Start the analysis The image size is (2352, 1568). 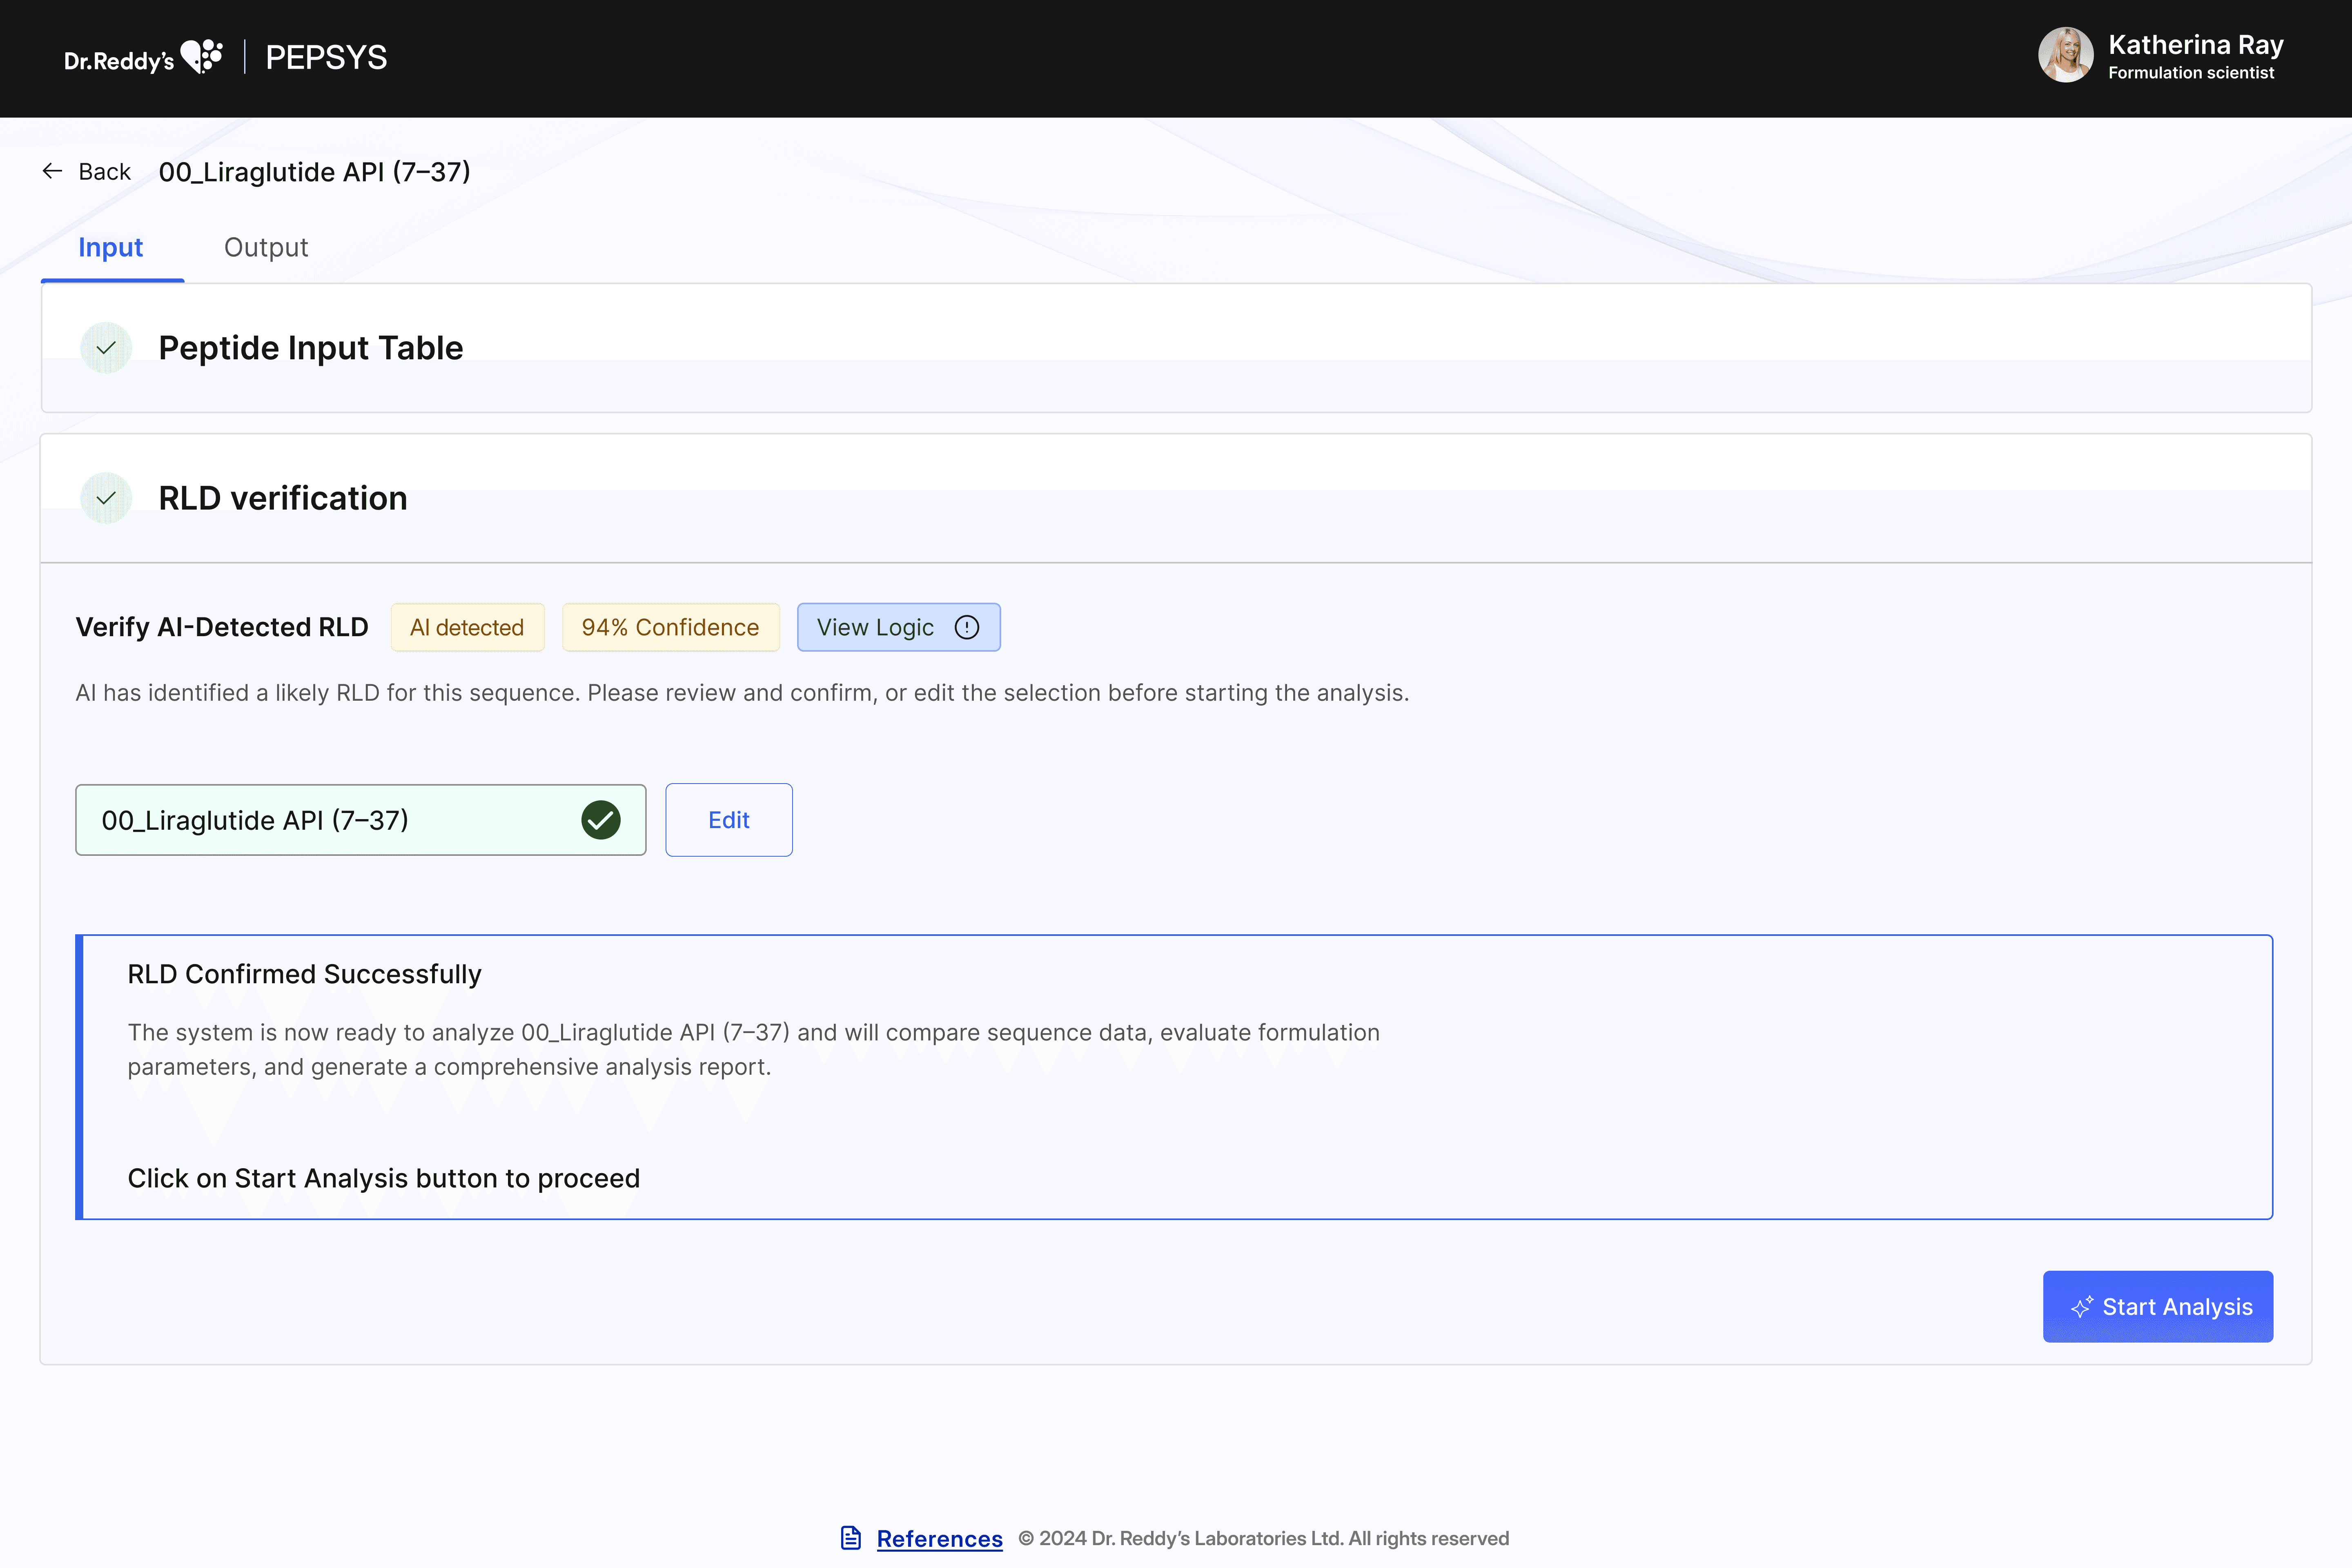click(2158, 1307)
